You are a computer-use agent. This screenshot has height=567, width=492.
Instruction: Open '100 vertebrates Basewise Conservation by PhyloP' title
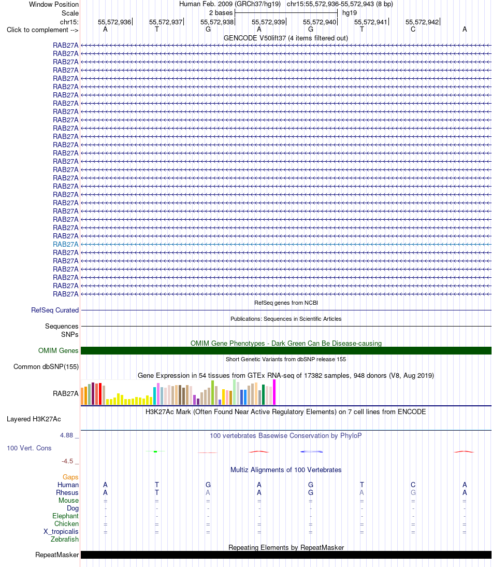[286, 435]
